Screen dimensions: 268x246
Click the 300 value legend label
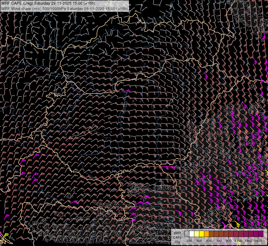click(x=199, y=241)
